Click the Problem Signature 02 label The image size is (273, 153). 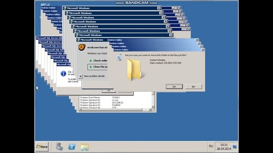[x=90, y=103]
